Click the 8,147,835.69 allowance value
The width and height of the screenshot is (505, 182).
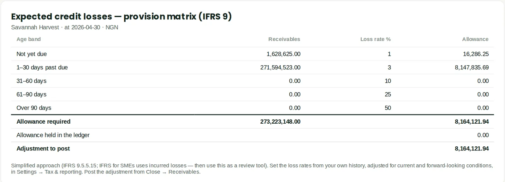pyautogui.click(x=472, y=68)
